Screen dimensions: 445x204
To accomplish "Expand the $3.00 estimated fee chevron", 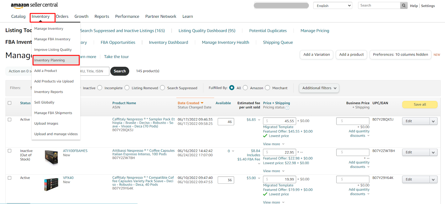I will coord(259,178).
